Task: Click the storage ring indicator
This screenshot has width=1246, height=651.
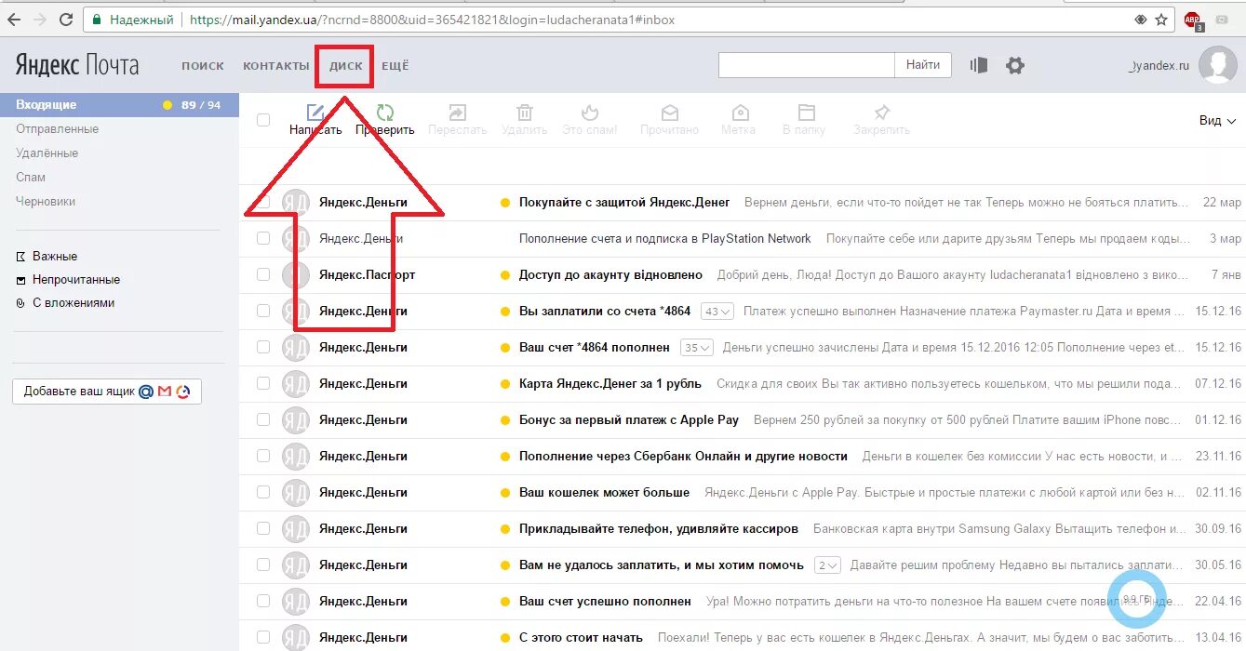Action: tap(1137, 598)
